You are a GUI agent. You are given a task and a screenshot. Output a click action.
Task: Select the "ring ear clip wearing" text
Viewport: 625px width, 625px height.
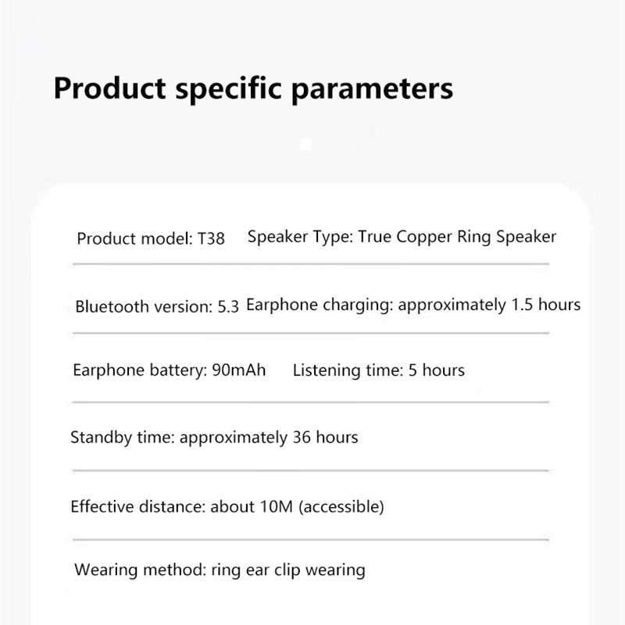click(288, 570)
